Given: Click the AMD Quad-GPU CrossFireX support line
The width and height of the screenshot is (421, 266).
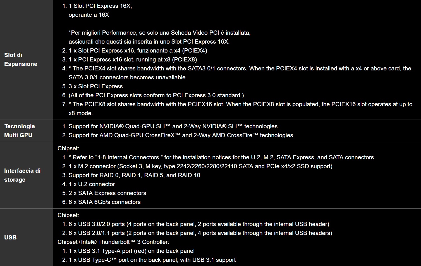Looking at the screenshot, I should (181, 135).
